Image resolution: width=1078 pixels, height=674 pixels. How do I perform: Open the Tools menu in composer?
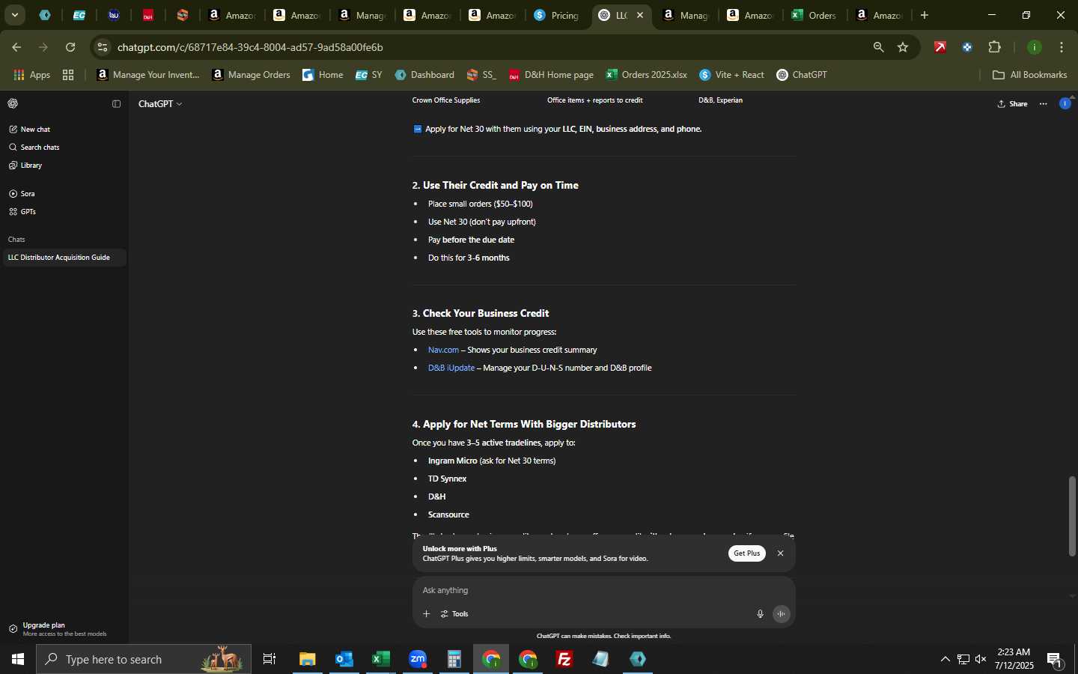(454, 614)
